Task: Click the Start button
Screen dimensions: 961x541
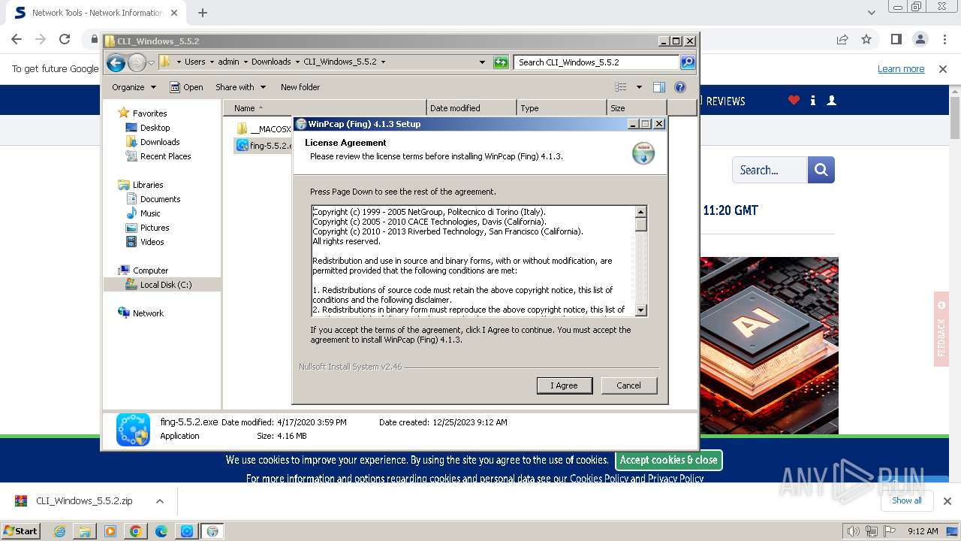Action: (20, 531)
